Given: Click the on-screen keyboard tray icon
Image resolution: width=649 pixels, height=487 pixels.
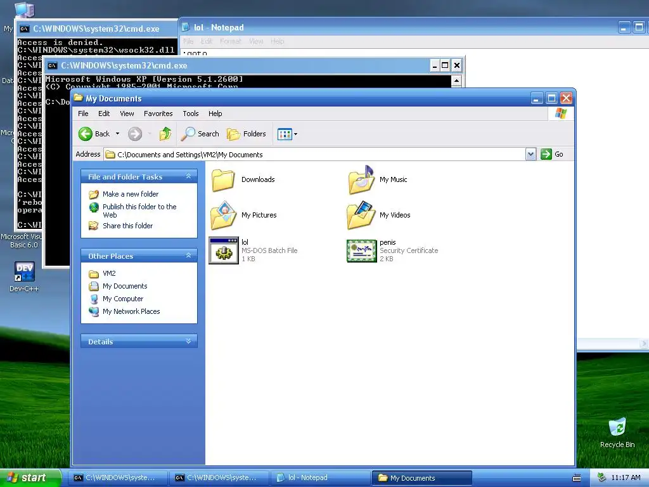Looking at the screenshot, I should click(577, 478).
